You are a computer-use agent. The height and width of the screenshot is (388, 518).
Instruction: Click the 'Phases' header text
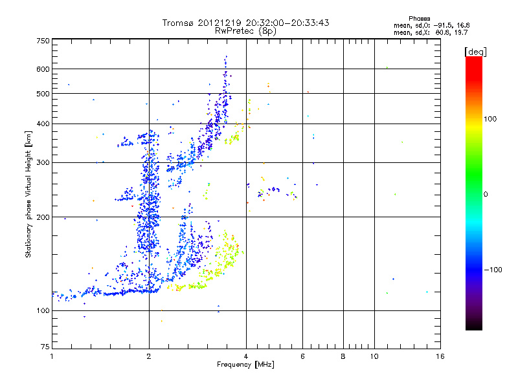[419, 19]
